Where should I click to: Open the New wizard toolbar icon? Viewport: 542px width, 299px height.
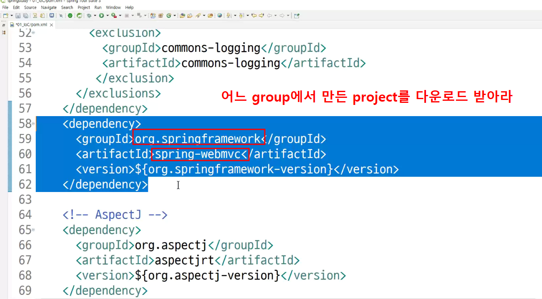(5, 16)
